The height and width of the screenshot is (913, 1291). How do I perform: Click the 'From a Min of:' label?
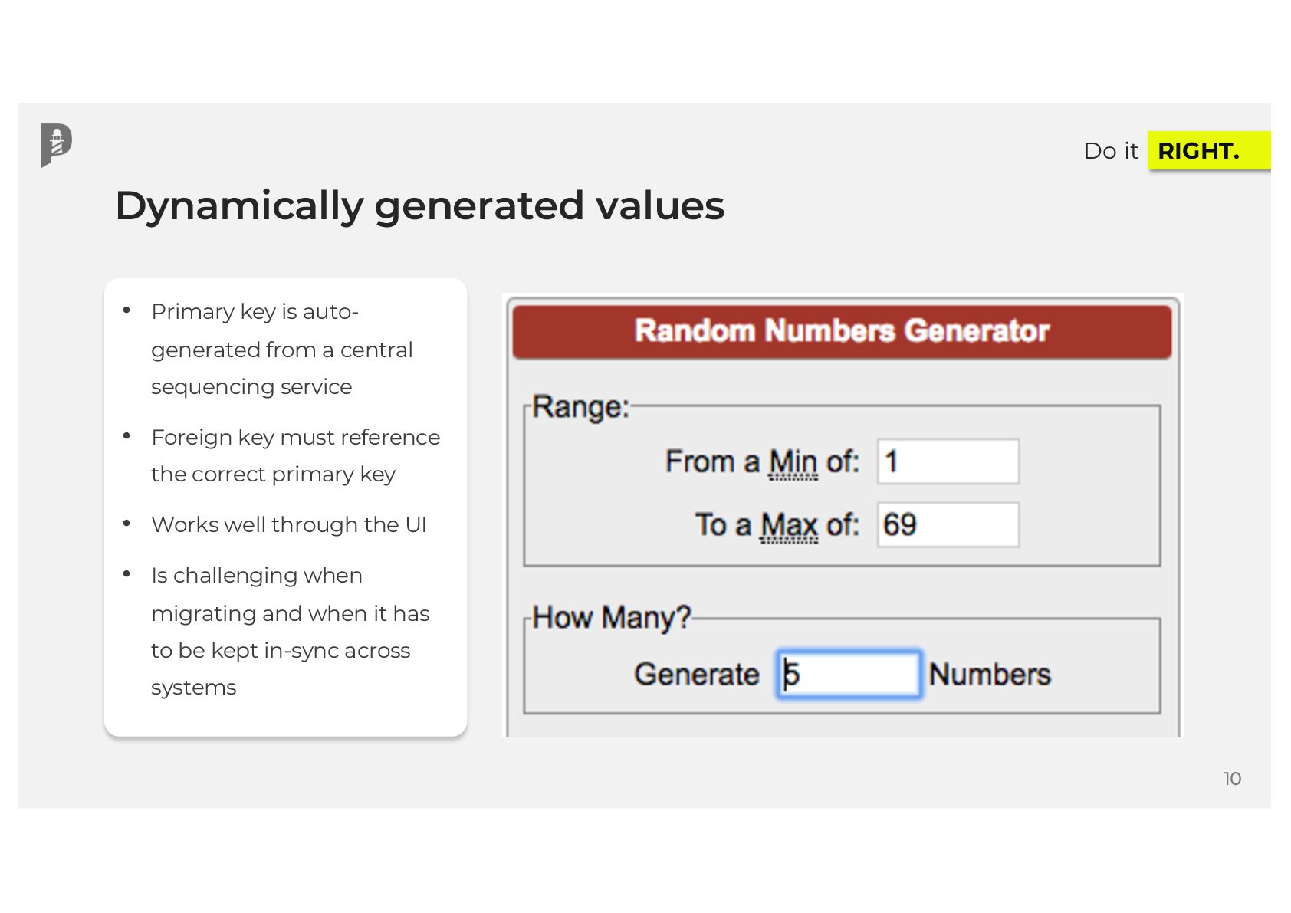pos(761,461)
